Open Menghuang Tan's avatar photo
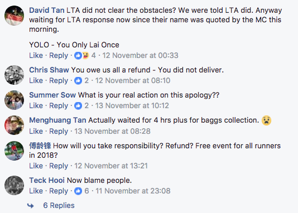 [15, 125]
